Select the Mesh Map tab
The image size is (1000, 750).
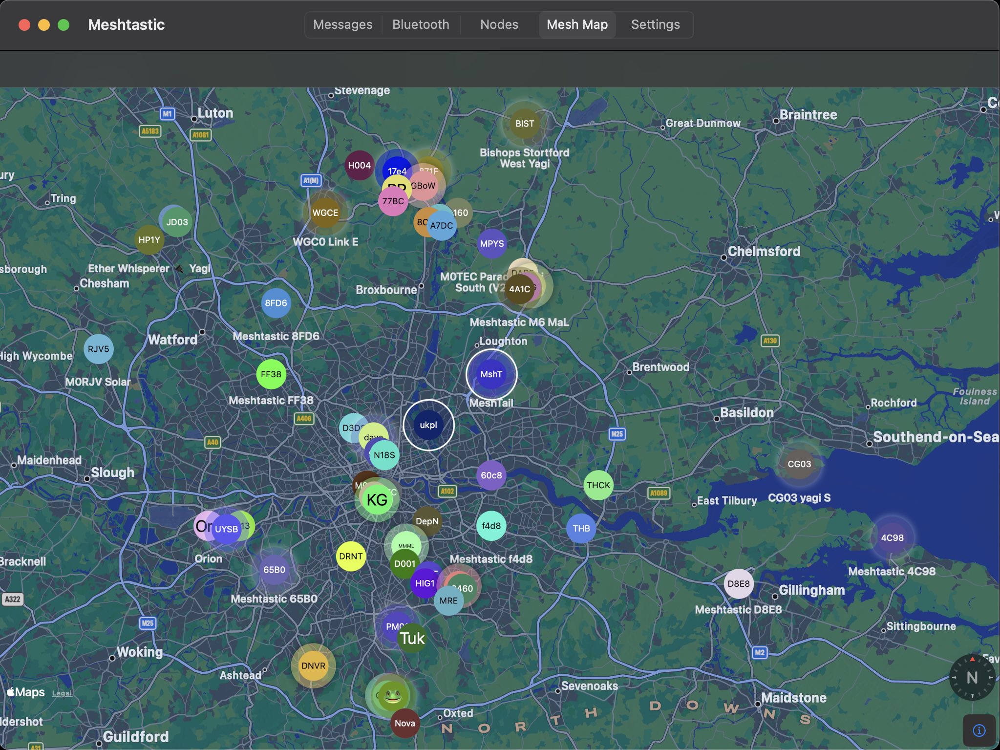(577, 24)
